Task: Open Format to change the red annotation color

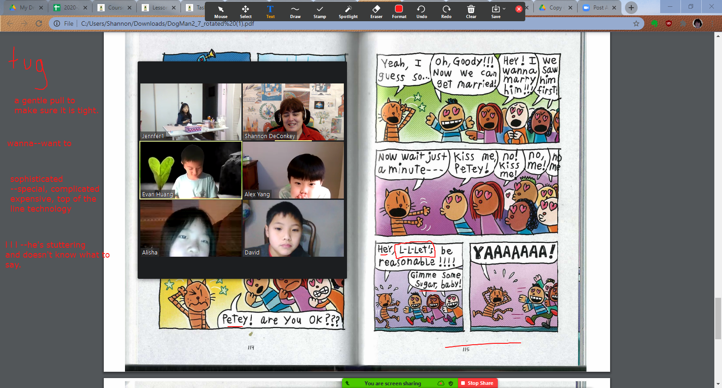Action: point(399,12)
